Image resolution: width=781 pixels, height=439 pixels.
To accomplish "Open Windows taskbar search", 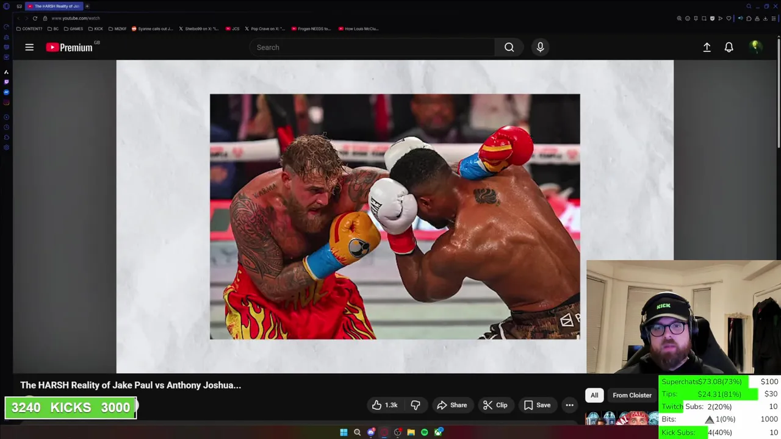I will tap(357, 432).
